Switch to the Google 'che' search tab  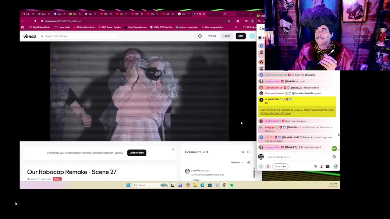[183, 14]
